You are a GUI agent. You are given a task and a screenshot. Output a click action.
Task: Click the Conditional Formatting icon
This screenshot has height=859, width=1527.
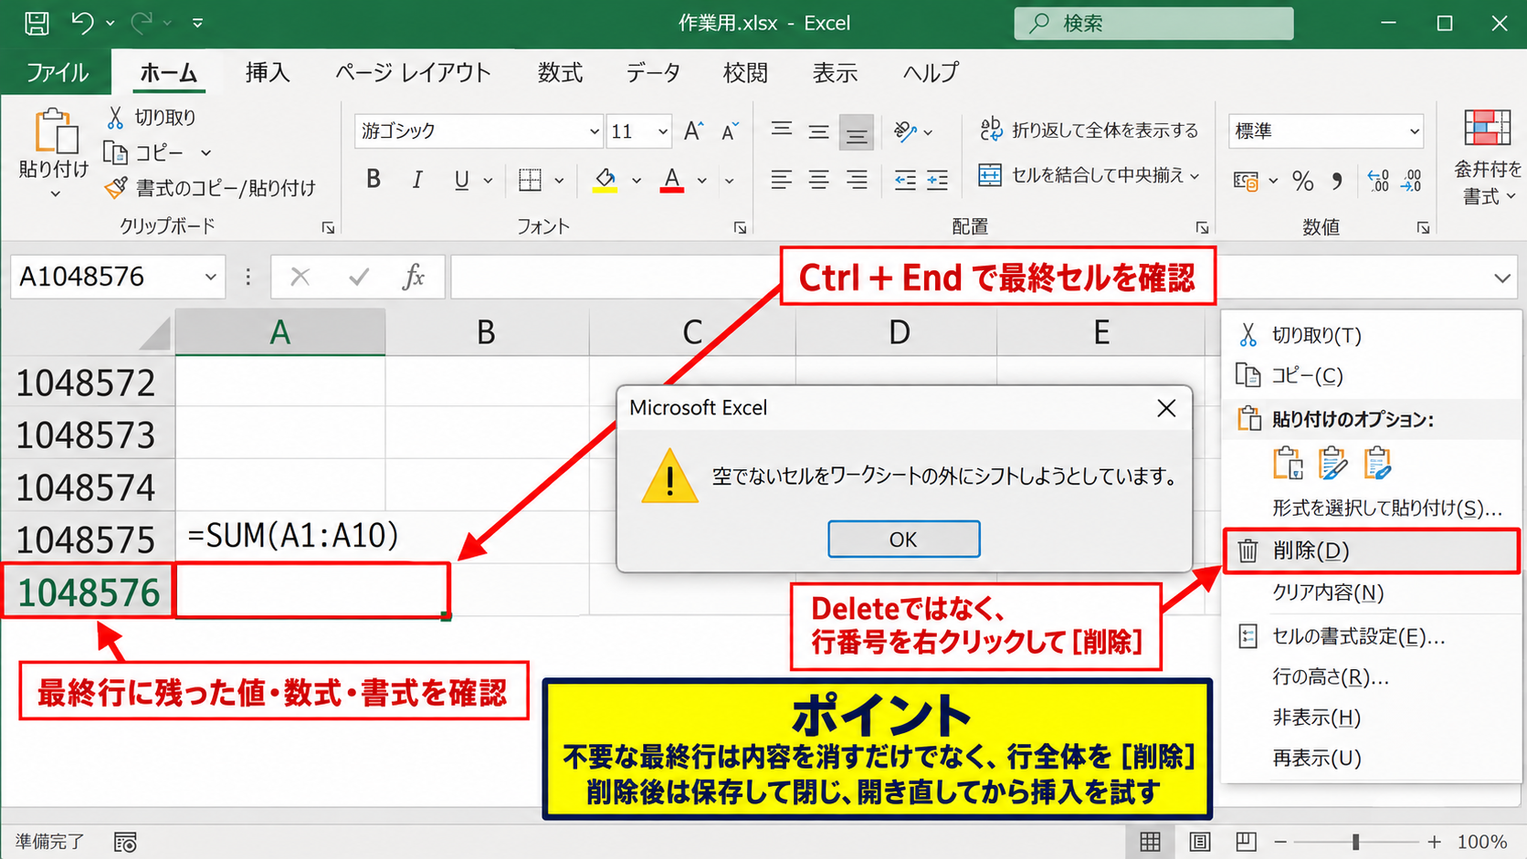click(x=1487, y=129)
